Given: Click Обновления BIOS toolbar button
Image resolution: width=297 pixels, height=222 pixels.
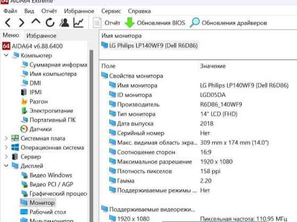Looking at the screenshot, I should point(161,23).
